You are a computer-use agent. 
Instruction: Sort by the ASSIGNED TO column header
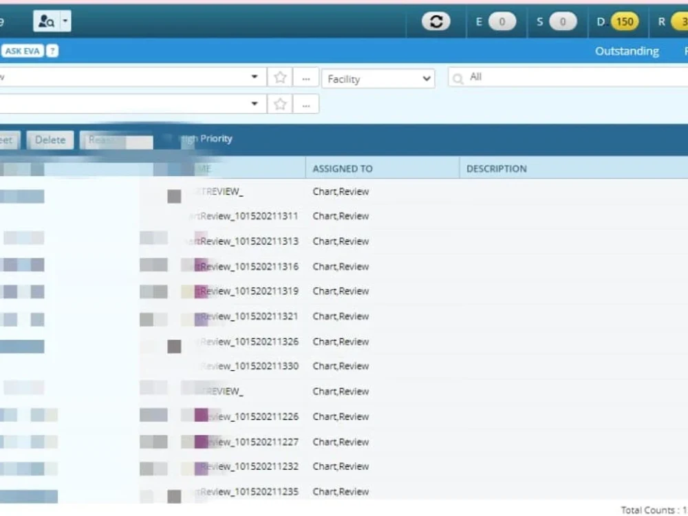[x=343, y=169]
